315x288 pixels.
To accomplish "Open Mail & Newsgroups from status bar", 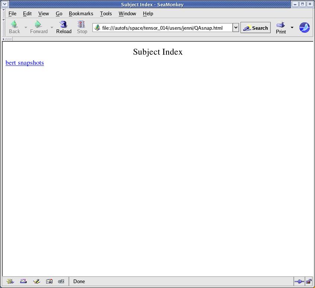I will (x=23, y=281).
